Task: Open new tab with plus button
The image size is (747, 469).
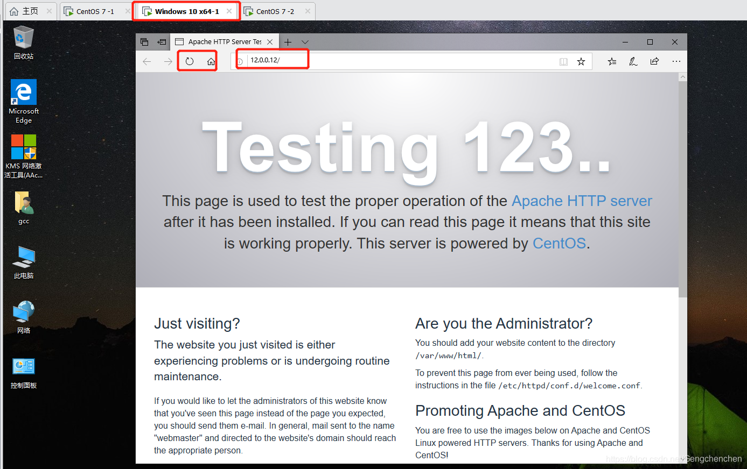Action: click(x=288, y=42)
